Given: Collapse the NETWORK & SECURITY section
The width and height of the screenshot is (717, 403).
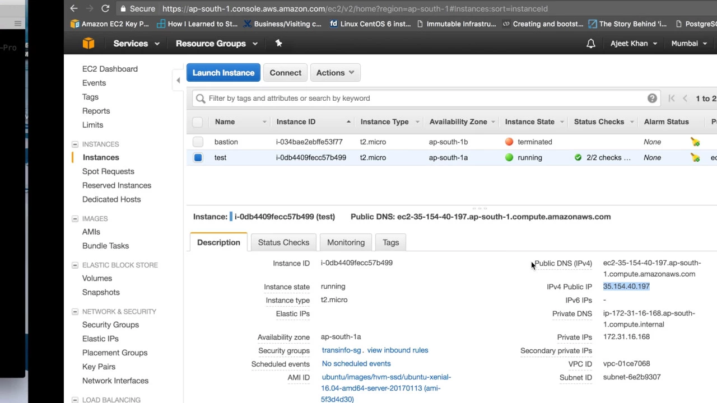Looking at the screenshot, I should 75,312.
